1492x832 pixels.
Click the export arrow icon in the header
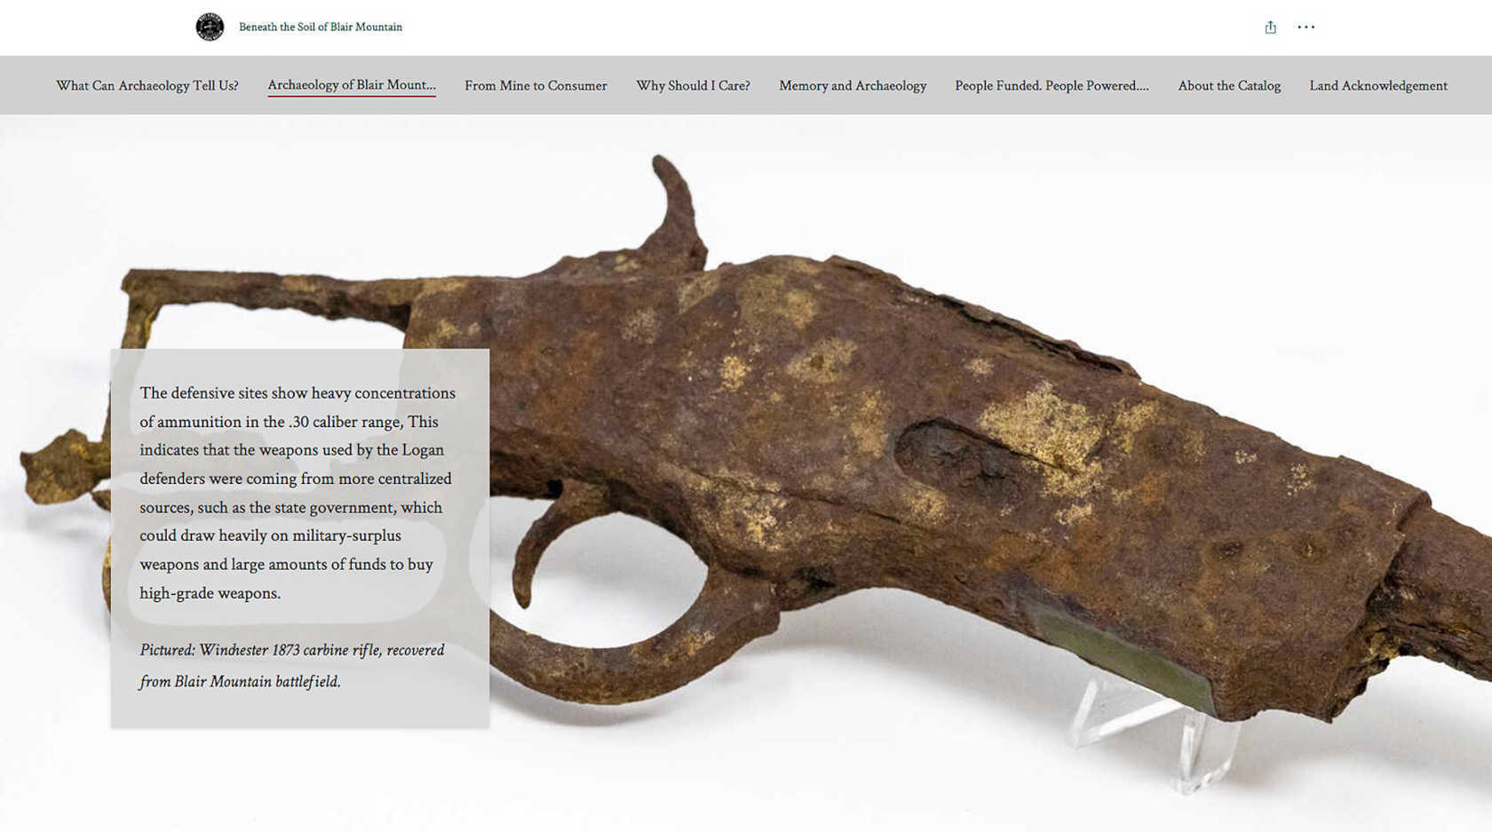point(1270,27)
